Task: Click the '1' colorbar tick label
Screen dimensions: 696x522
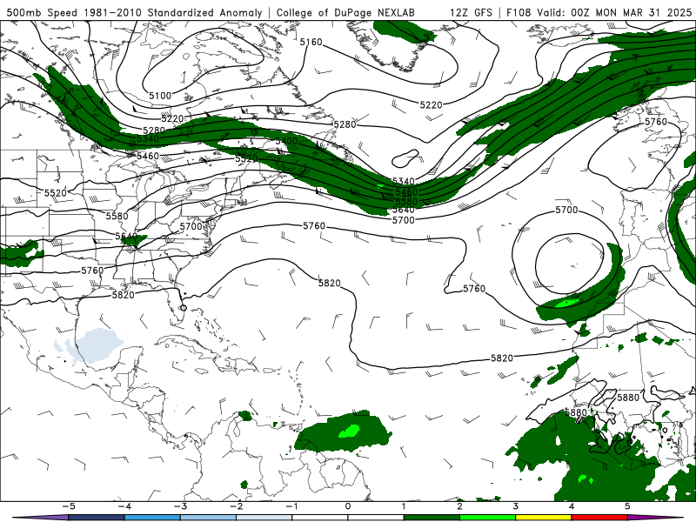Action: click(404, 506)
